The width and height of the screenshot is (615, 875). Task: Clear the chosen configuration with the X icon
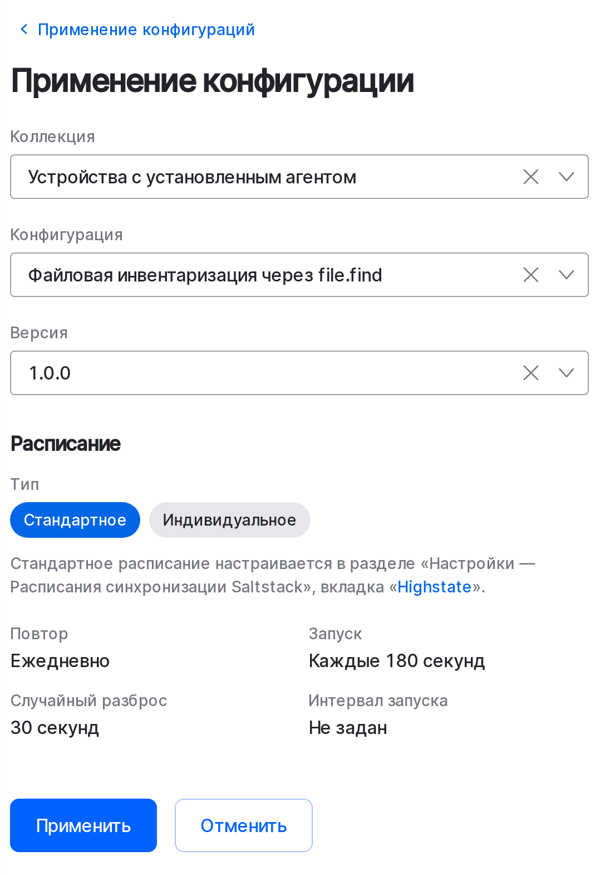click(530, 275)
